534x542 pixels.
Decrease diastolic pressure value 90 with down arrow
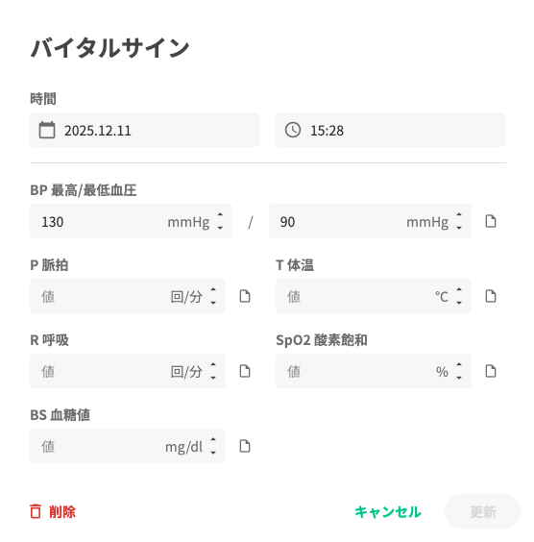pyautogui.click(x=459, y=228)
